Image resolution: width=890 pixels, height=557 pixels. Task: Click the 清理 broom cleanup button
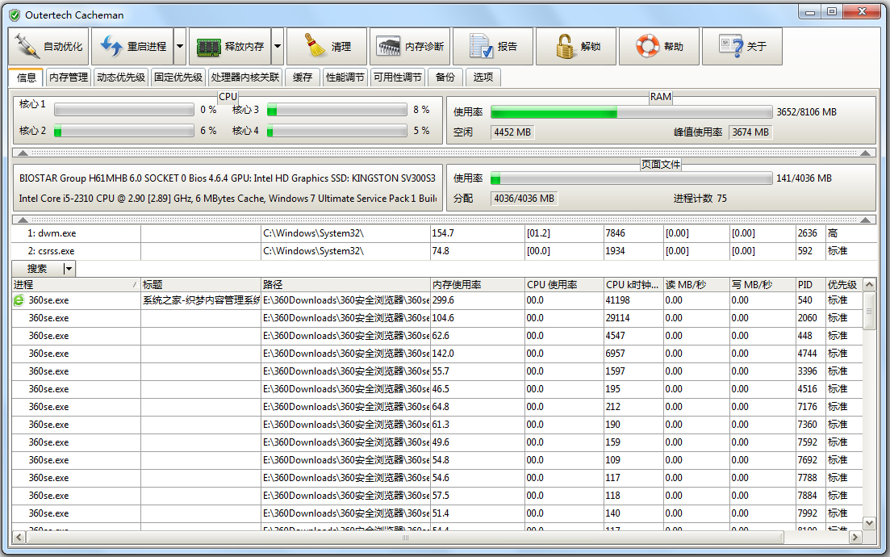[x=327, y=47]
